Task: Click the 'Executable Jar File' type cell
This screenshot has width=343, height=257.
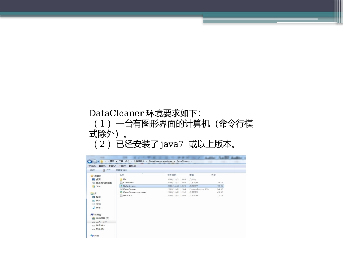Action: tap(199, 189)
